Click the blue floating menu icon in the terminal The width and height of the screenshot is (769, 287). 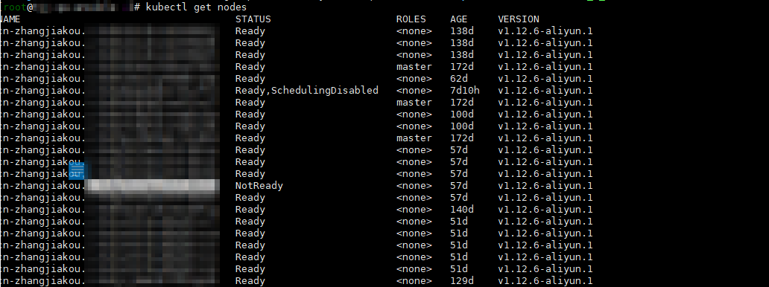77,170
